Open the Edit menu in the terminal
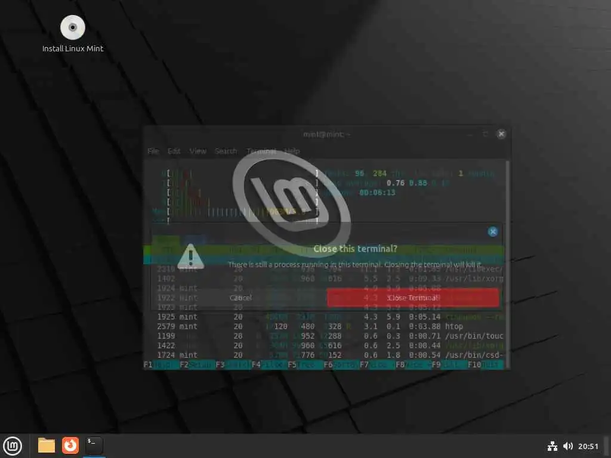This screenshot has width=611, height=458. [174, 151]
